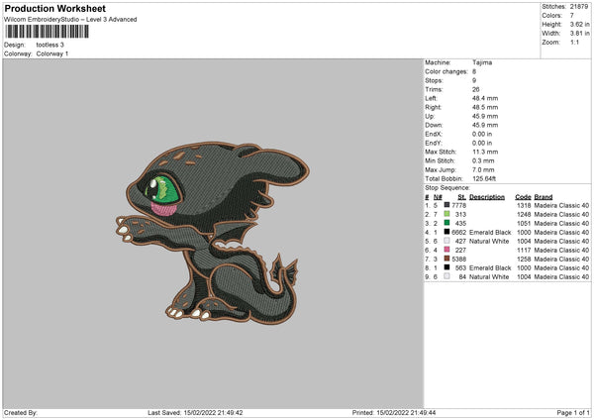This screenshot has width=594, height=420.
Task: Click the 'EndX:' label
Action: pyautogui.click(x=434, y=134)
